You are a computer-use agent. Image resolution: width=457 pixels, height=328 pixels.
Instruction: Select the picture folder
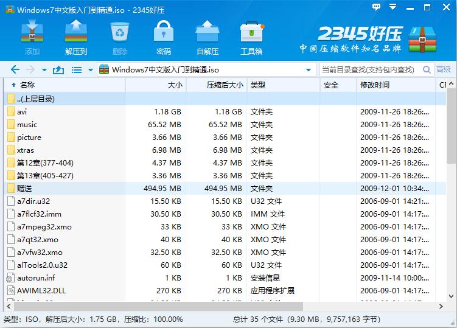pyautogui.click(x=225, y=138)
